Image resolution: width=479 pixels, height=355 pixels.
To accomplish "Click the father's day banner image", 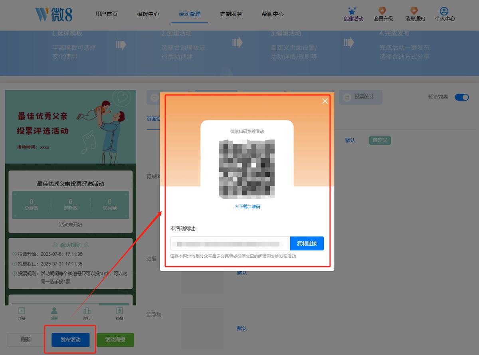I will point(71,127).
